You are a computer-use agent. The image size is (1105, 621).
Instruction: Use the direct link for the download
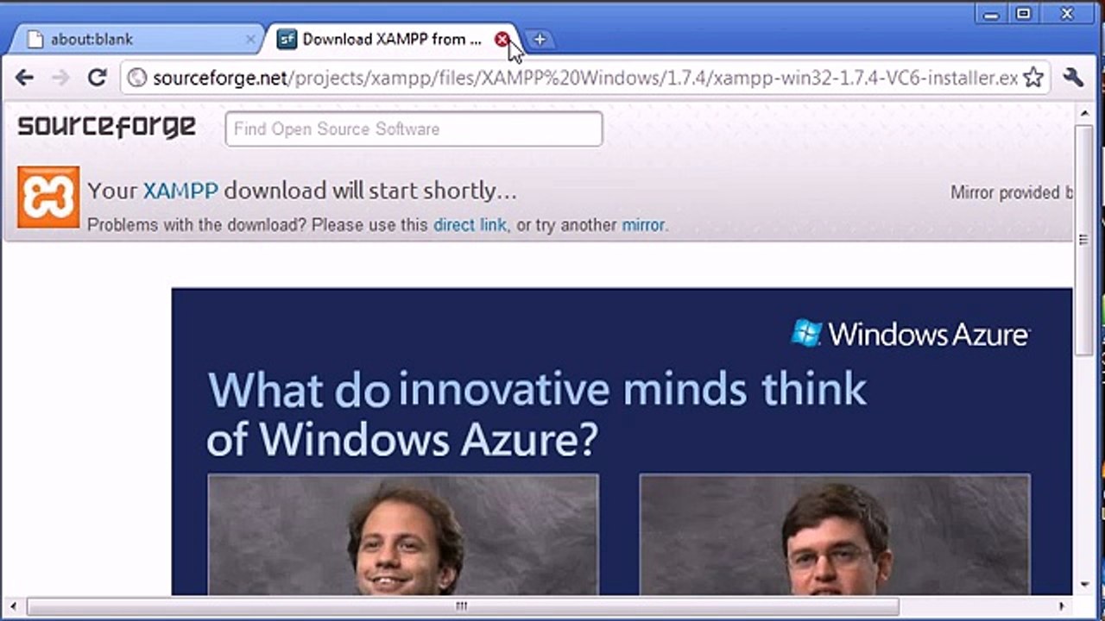pyautogui.click(x=470, y=225)
